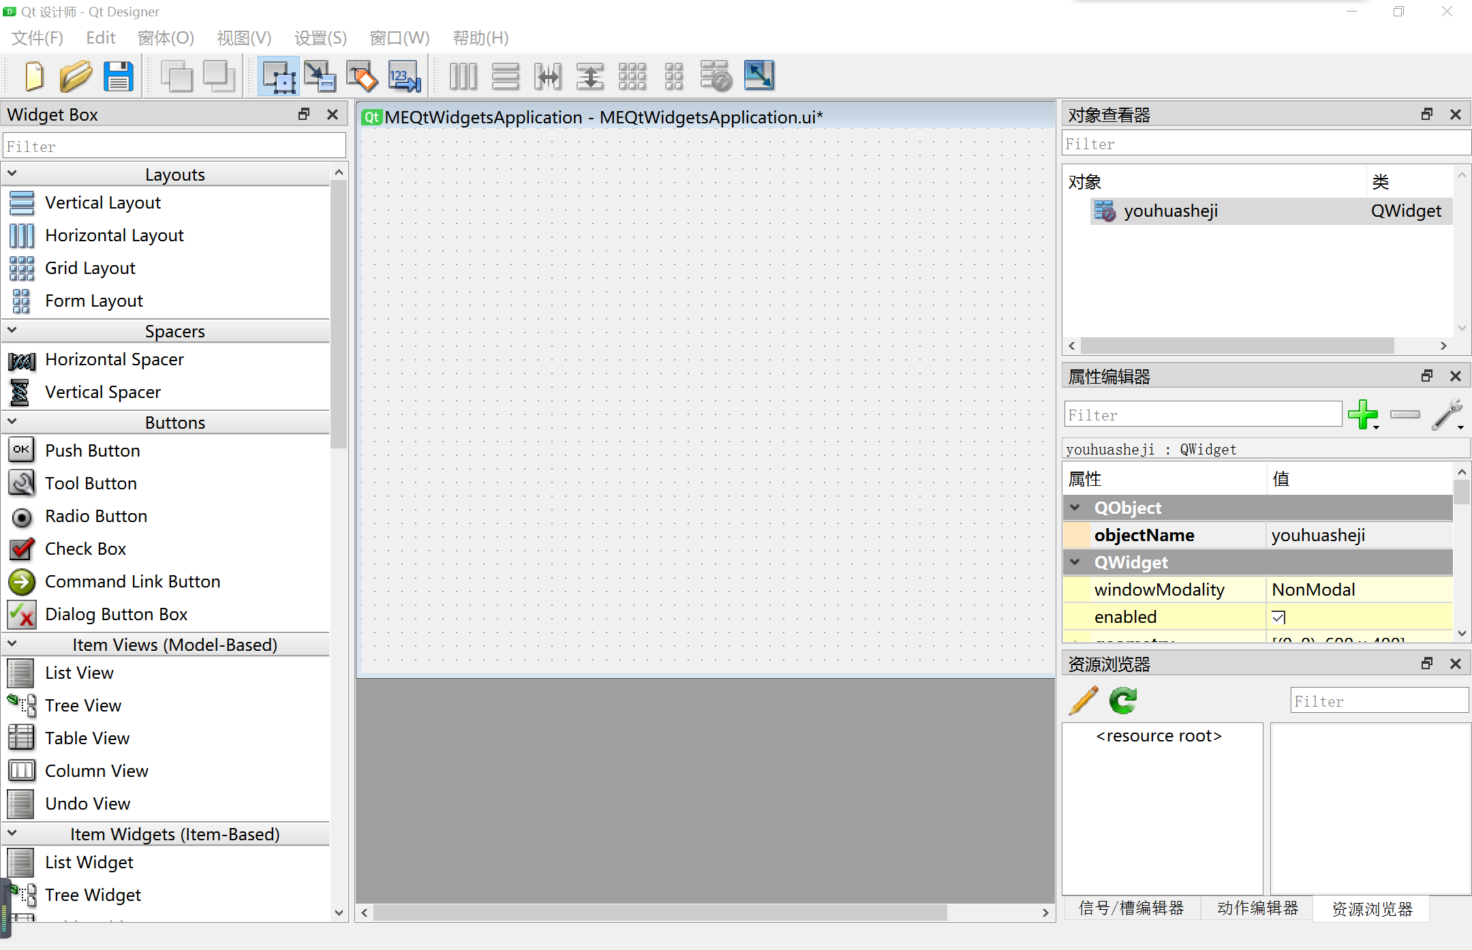Select the Edit Signals/Slots mode icon
This screenshot has height=950, width=1472.
click(320, 76)
